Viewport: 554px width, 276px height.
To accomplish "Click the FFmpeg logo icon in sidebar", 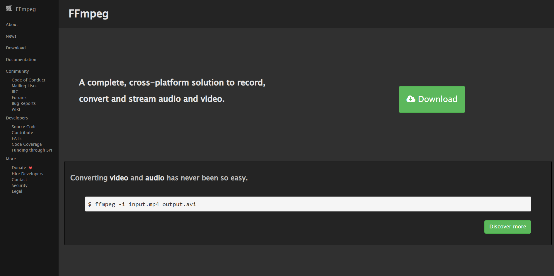I will click(x=9, y=8).
